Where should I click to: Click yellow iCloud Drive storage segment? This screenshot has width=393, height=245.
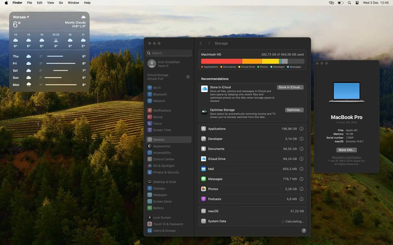click(x=270, y=61)
